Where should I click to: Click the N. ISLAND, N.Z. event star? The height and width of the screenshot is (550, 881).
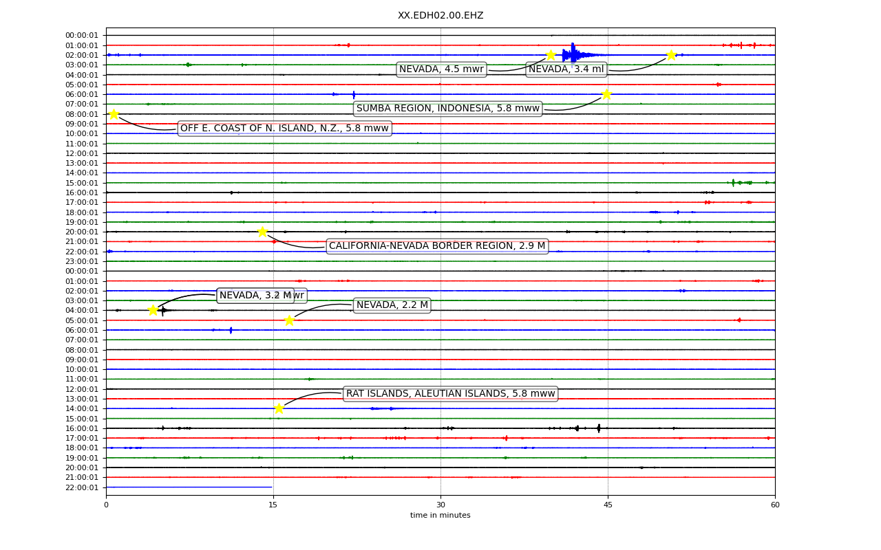click(114, 114)
